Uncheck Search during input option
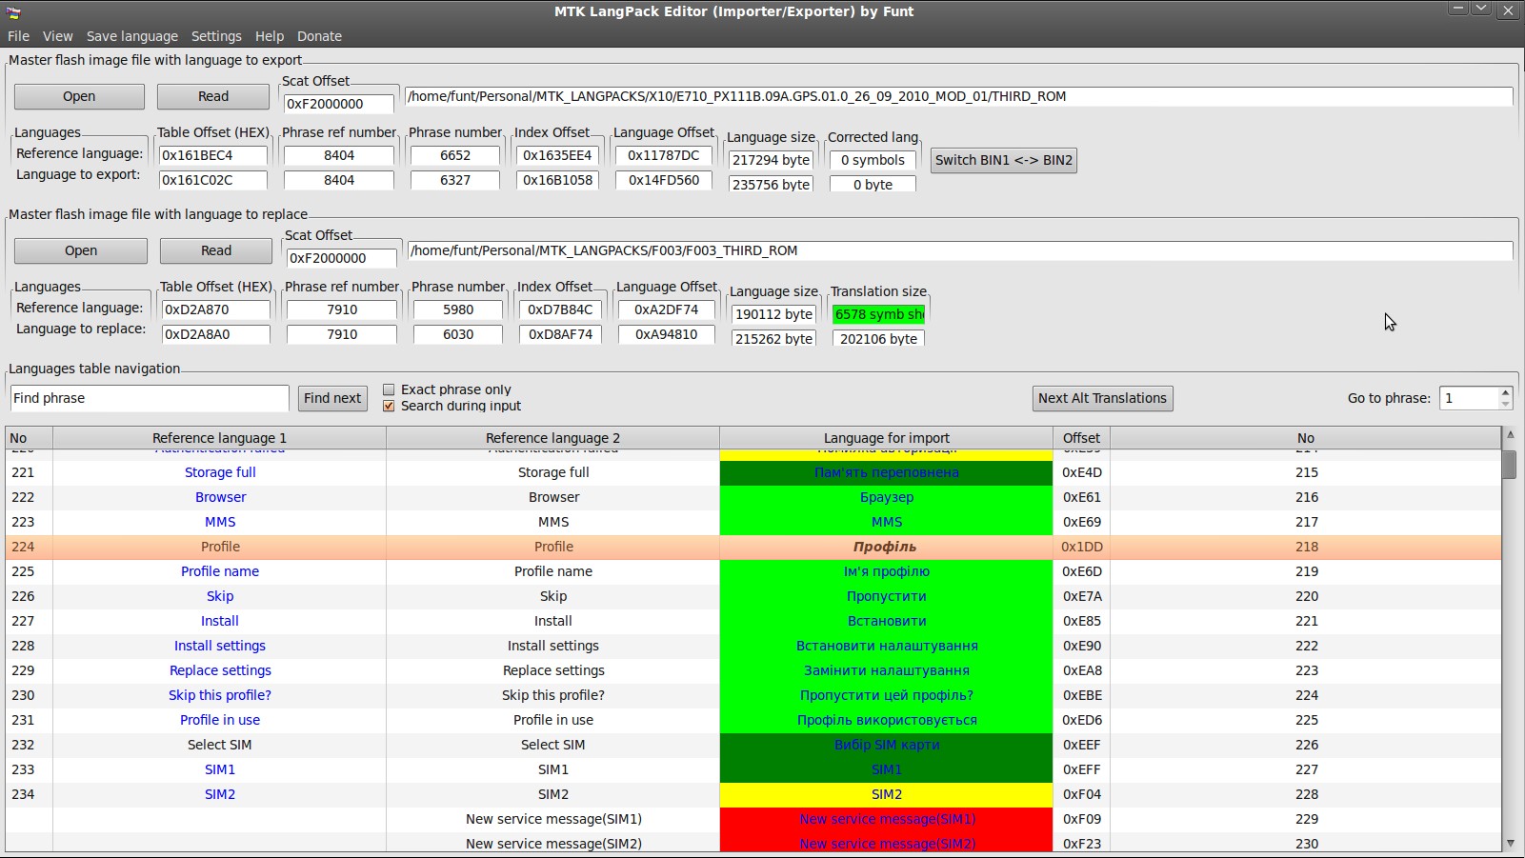 (389, 406)
